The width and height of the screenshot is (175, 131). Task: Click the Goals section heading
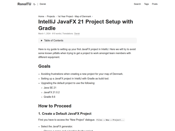(44, 66)
